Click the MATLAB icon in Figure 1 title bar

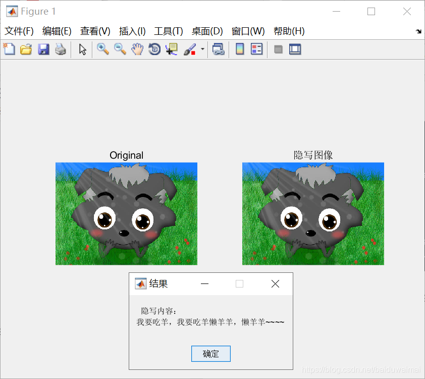tap(12, 12)
